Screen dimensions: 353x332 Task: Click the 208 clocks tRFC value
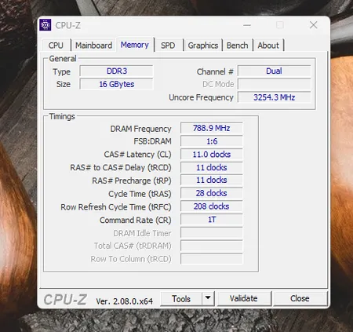212,206
